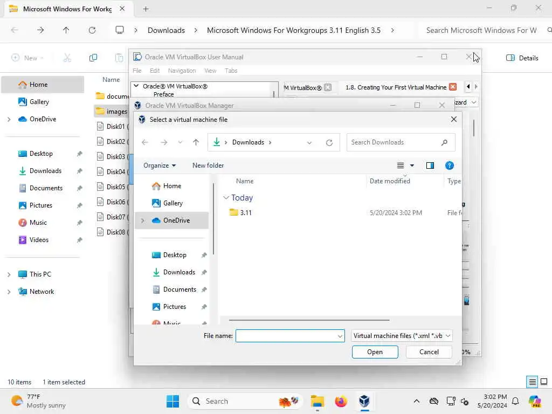Collapse the Today group

coord(226,198)
